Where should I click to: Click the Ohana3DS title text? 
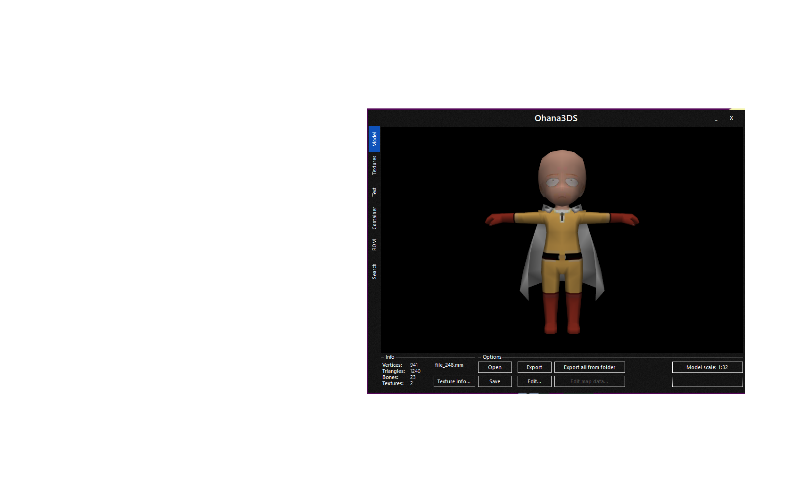(556, 118)
